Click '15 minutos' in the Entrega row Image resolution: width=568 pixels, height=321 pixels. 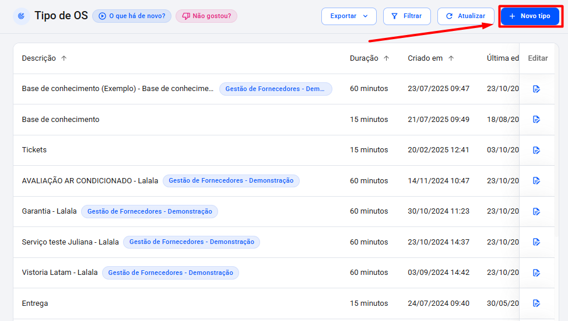369,303
